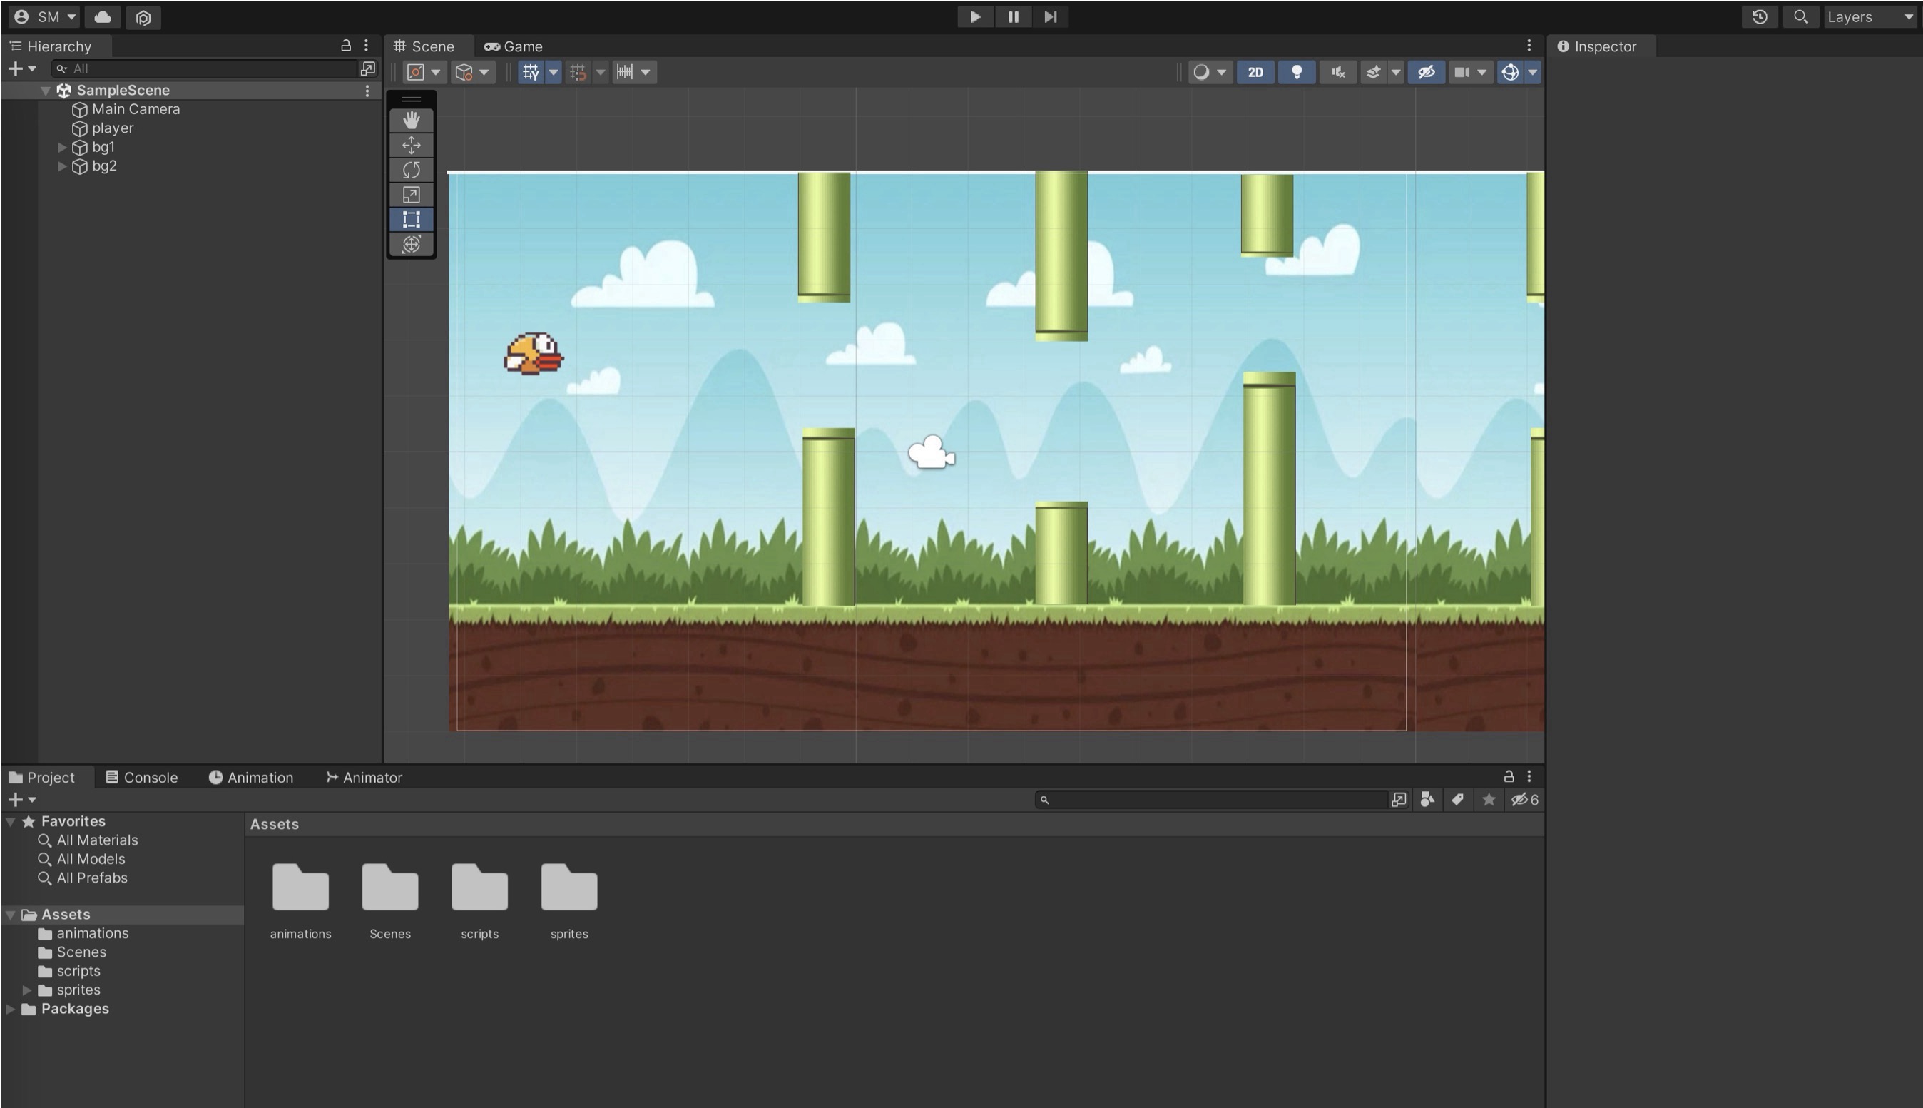Toggle Gizmos visibility in scene
1923x1108 pixels.
click(x=1510, y=72)
